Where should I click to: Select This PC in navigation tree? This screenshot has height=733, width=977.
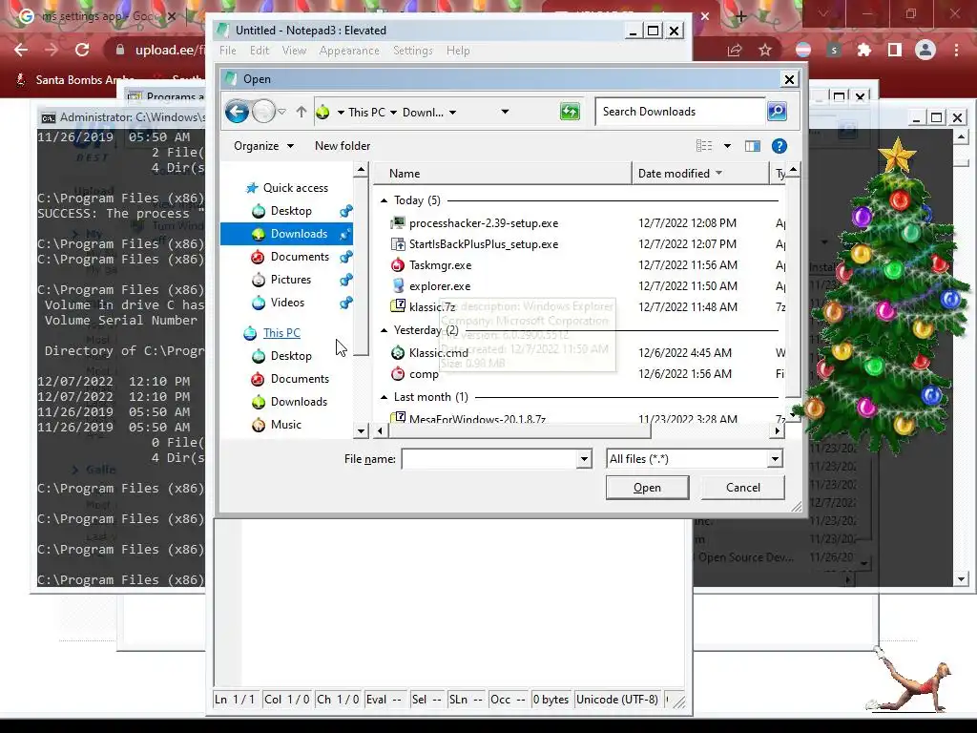point(281,333)
